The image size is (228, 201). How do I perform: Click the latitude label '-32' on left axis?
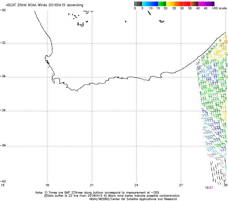[x=3, y=43]
